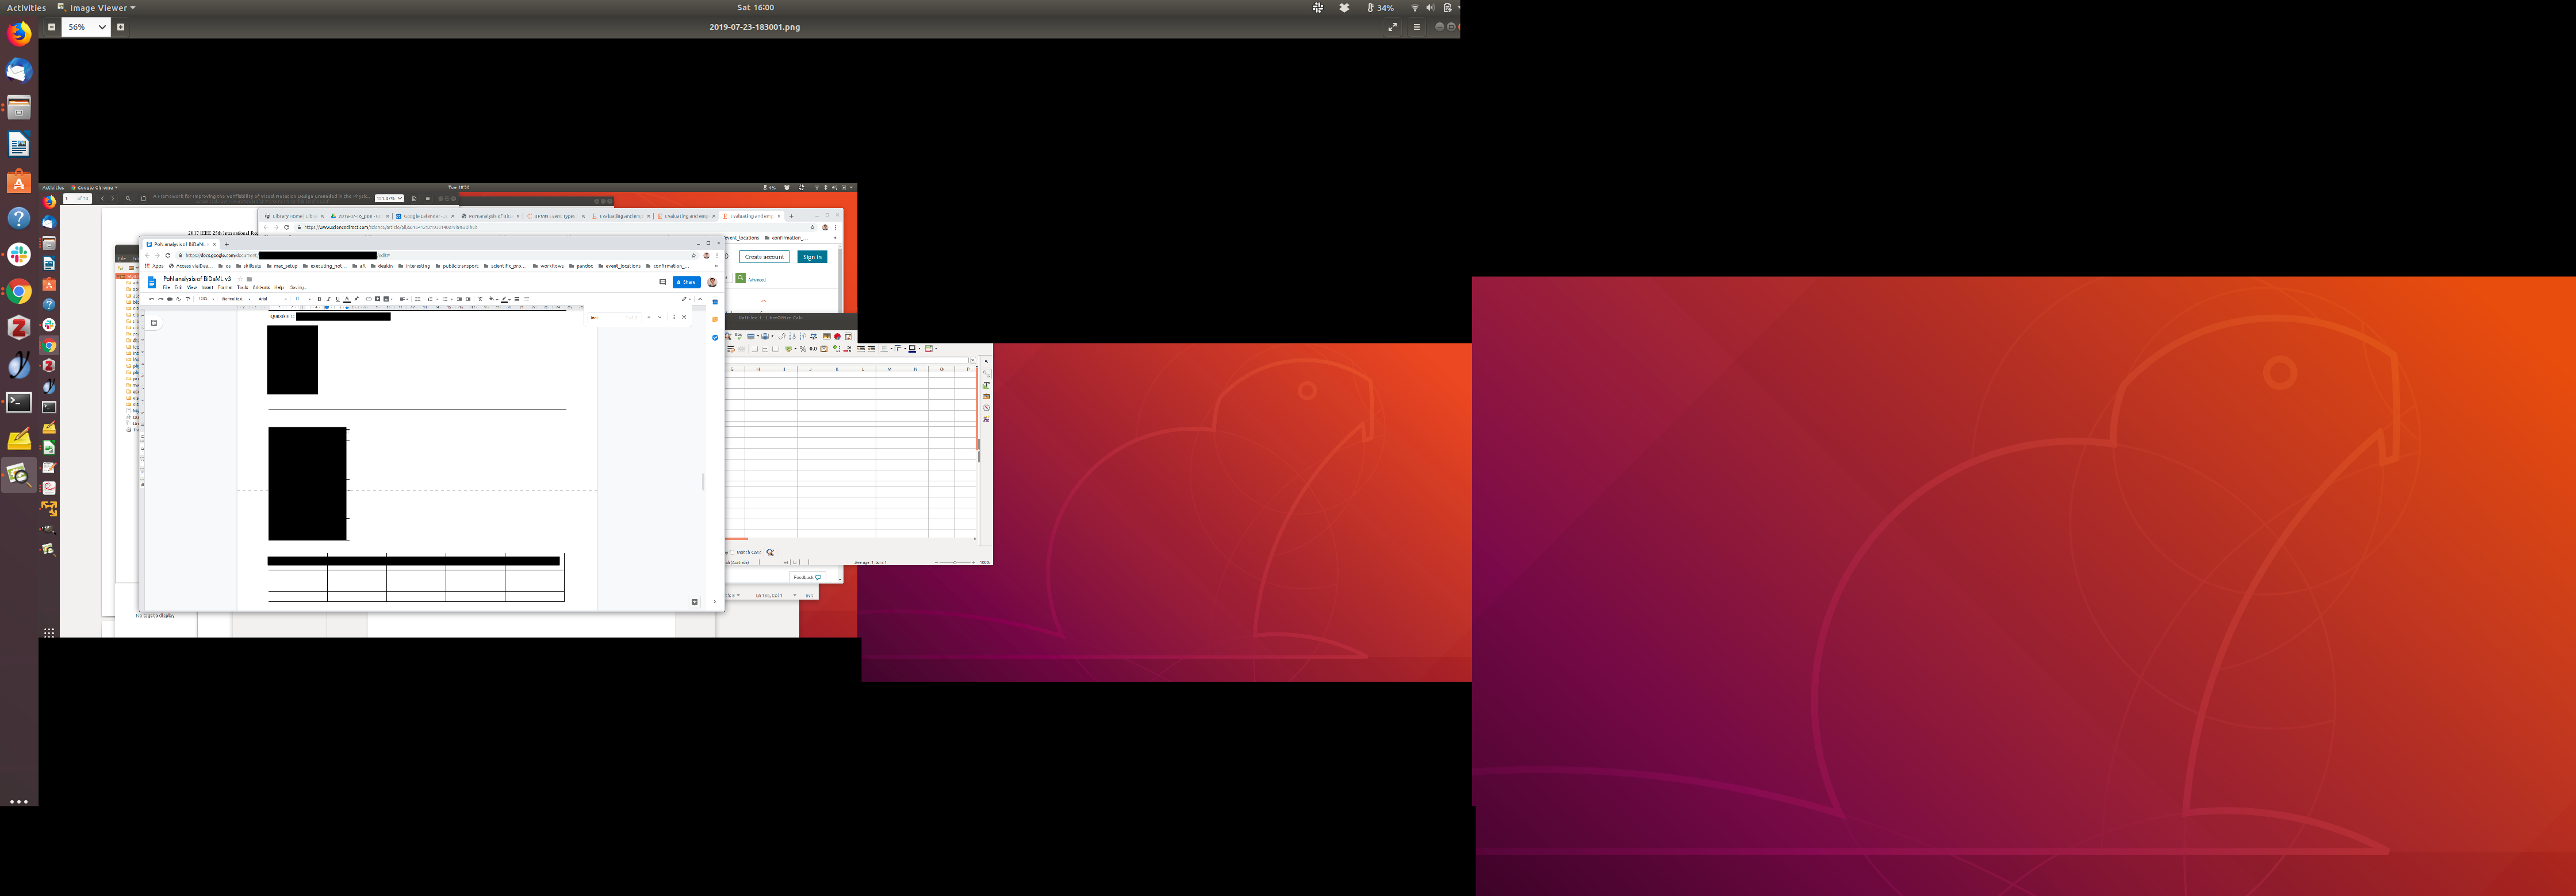Launch Firefox from the dock
Screen dimensions: 2576x896
(19, 34)
